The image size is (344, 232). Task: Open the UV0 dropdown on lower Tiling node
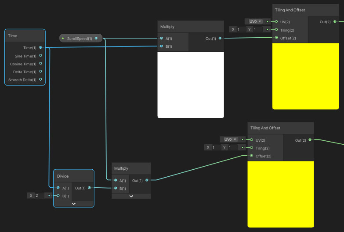pos(230,139)
